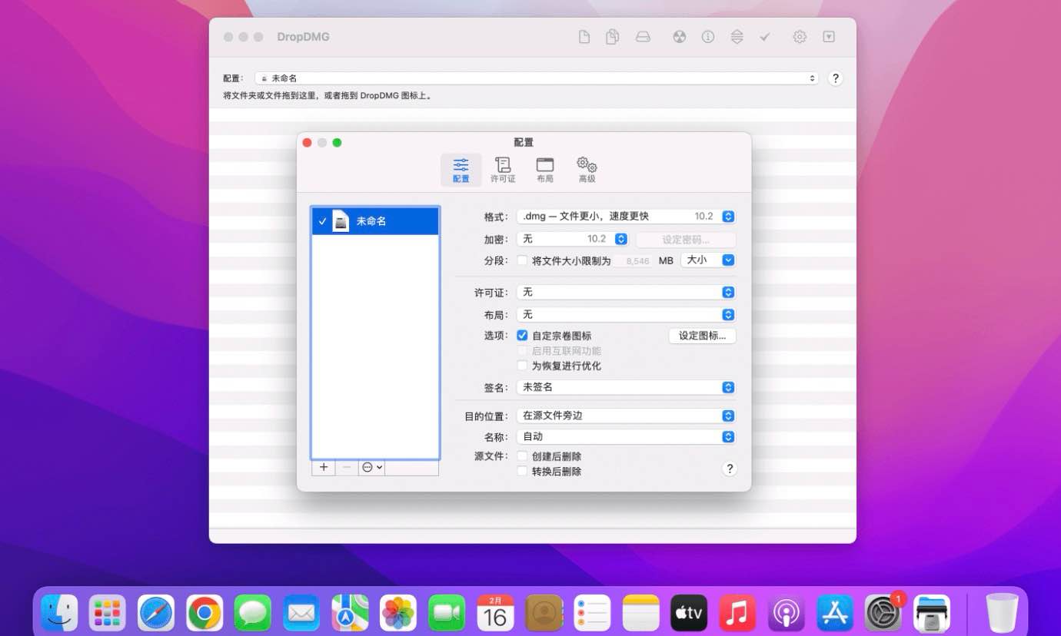
Task: Click the 设定图标... button
Action: 702,336
